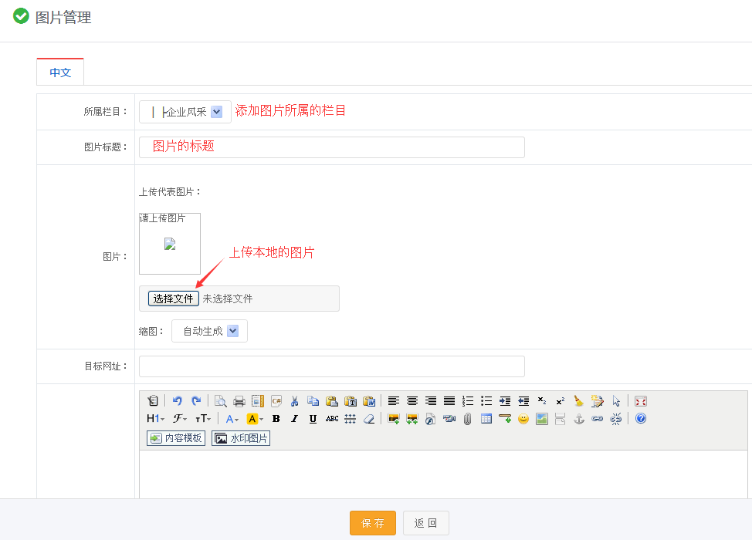
Task: Insert a table using the table icon
Action: pos(486,419)
